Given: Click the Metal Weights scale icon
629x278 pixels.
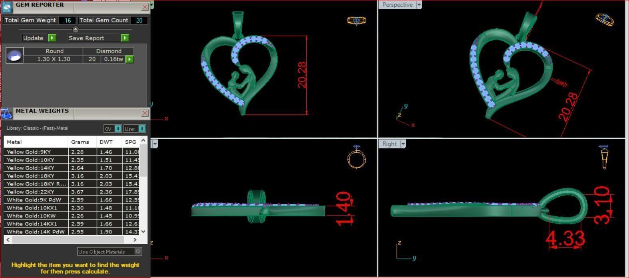Looking at the screenshot, I should [6, 114].
